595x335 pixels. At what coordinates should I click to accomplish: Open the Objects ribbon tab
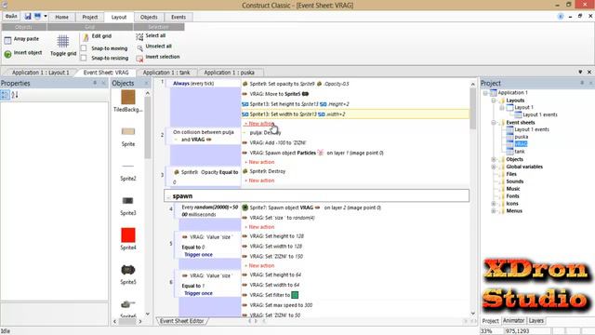click(149, 17)
